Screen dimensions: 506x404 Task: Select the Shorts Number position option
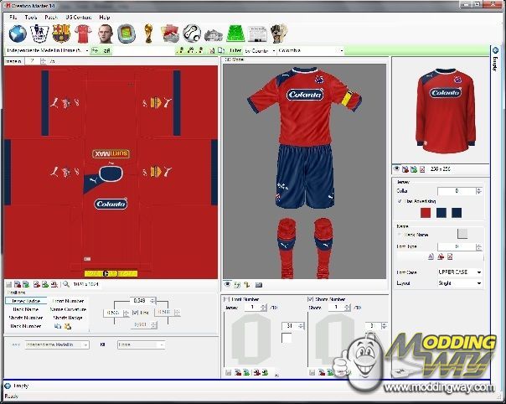[x=26, y=318]
